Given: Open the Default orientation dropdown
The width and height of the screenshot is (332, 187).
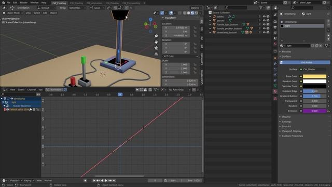Looking at the screenshot, I should tap(47, 8).
